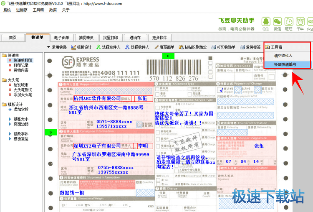Open the 旺旺 chat assistant icon
This screenshot has height=212, width=313.
point(289,22)
